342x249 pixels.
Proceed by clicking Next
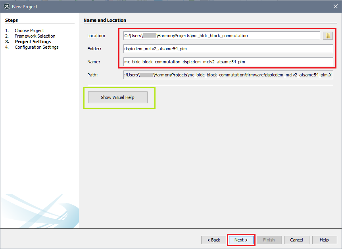point(241,240)
